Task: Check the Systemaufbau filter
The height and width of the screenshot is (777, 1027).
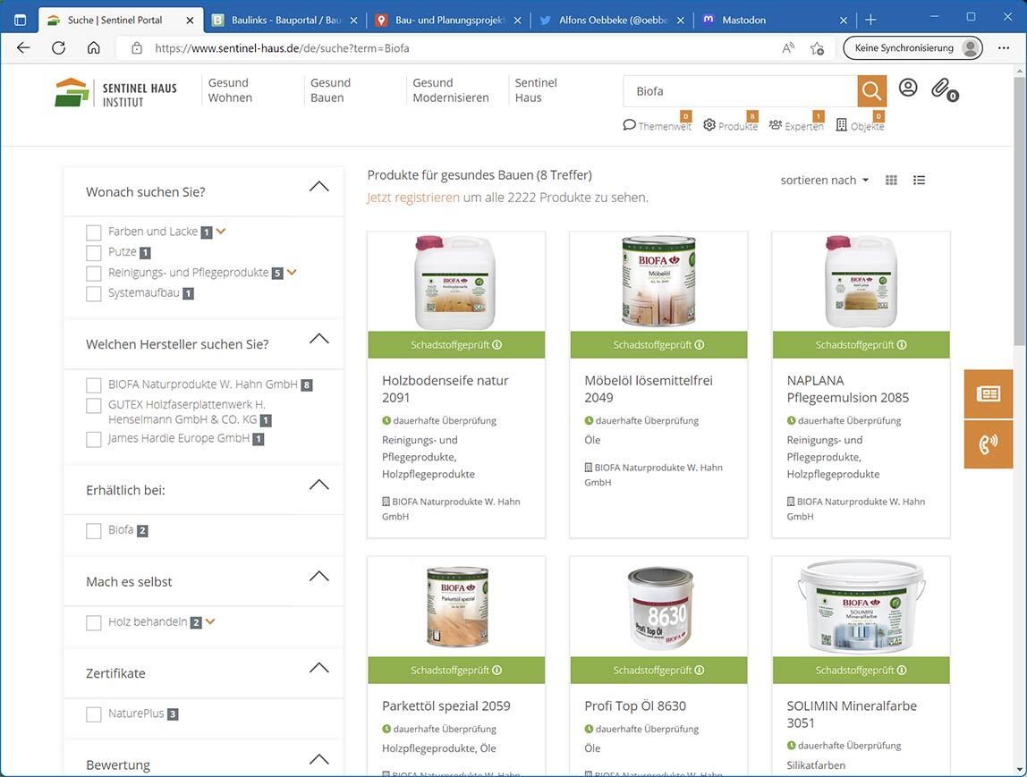Action: coord(94,293)
